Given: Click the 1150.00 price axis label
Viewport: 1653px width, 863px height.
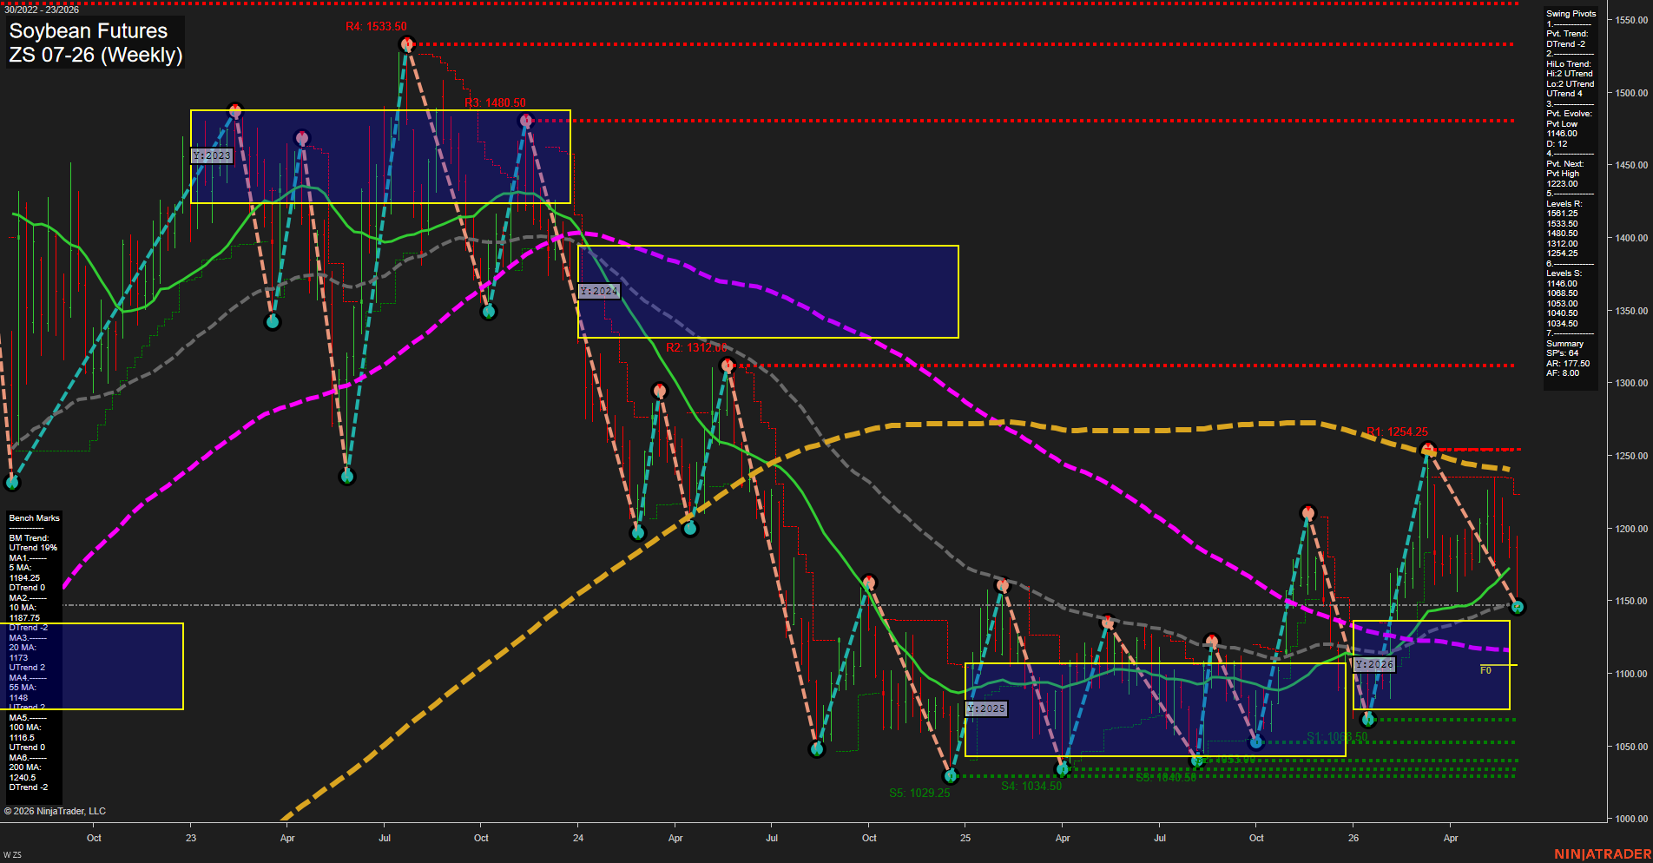Looking at the screenshot, I should click(x=1631, y=601).
